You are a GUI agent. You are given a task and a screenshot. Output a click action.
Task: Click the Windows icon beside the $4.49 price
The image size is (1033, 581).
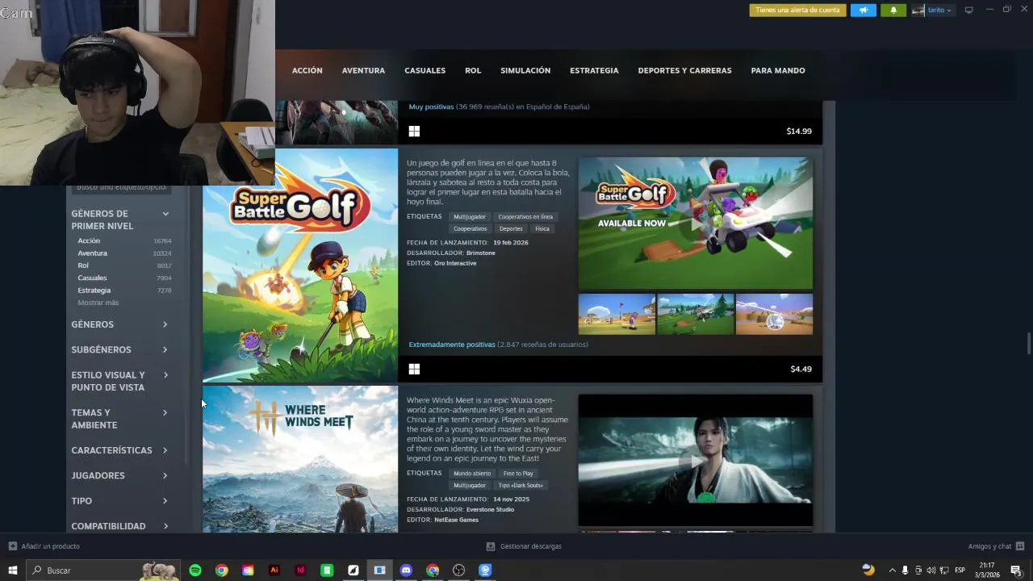point(414,369)
